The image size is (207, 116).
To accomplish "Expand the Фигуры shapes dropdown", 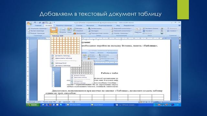I will click(x=79, y=28).
